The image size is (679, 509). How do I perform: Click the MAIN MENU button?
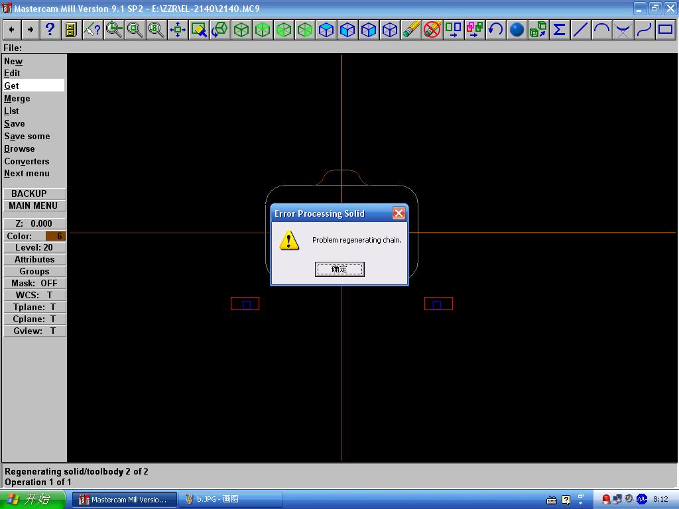(x=34, y=205)
